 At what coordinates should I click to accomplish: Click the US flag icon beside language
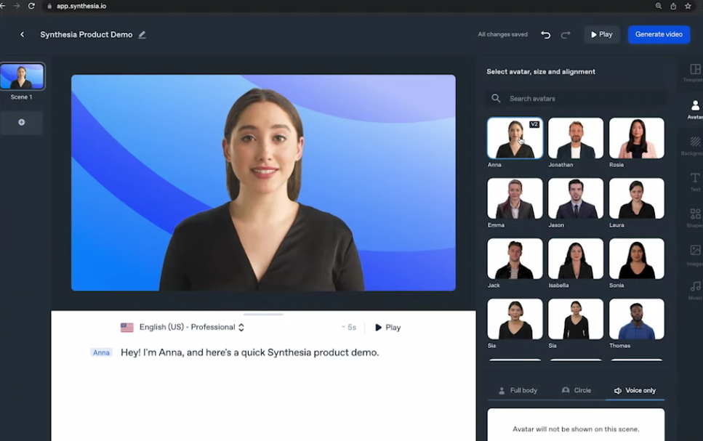(x=127, y=328)
